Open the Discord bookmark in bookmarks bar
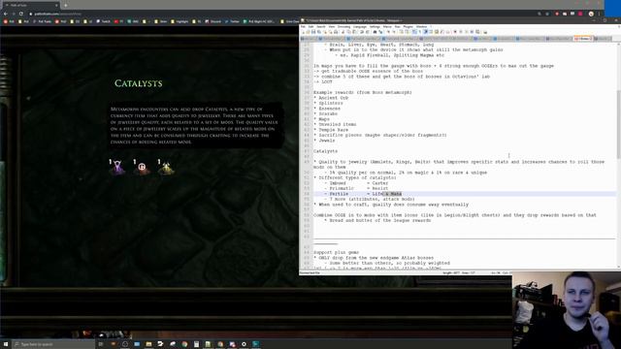Image resolution: width=621 pixels, height=349 pixels. (x=213, y=21)
